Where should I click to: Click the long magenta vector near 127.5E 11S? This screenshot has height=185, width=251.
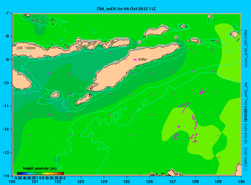pyautogui.click(x=183, y=108)
